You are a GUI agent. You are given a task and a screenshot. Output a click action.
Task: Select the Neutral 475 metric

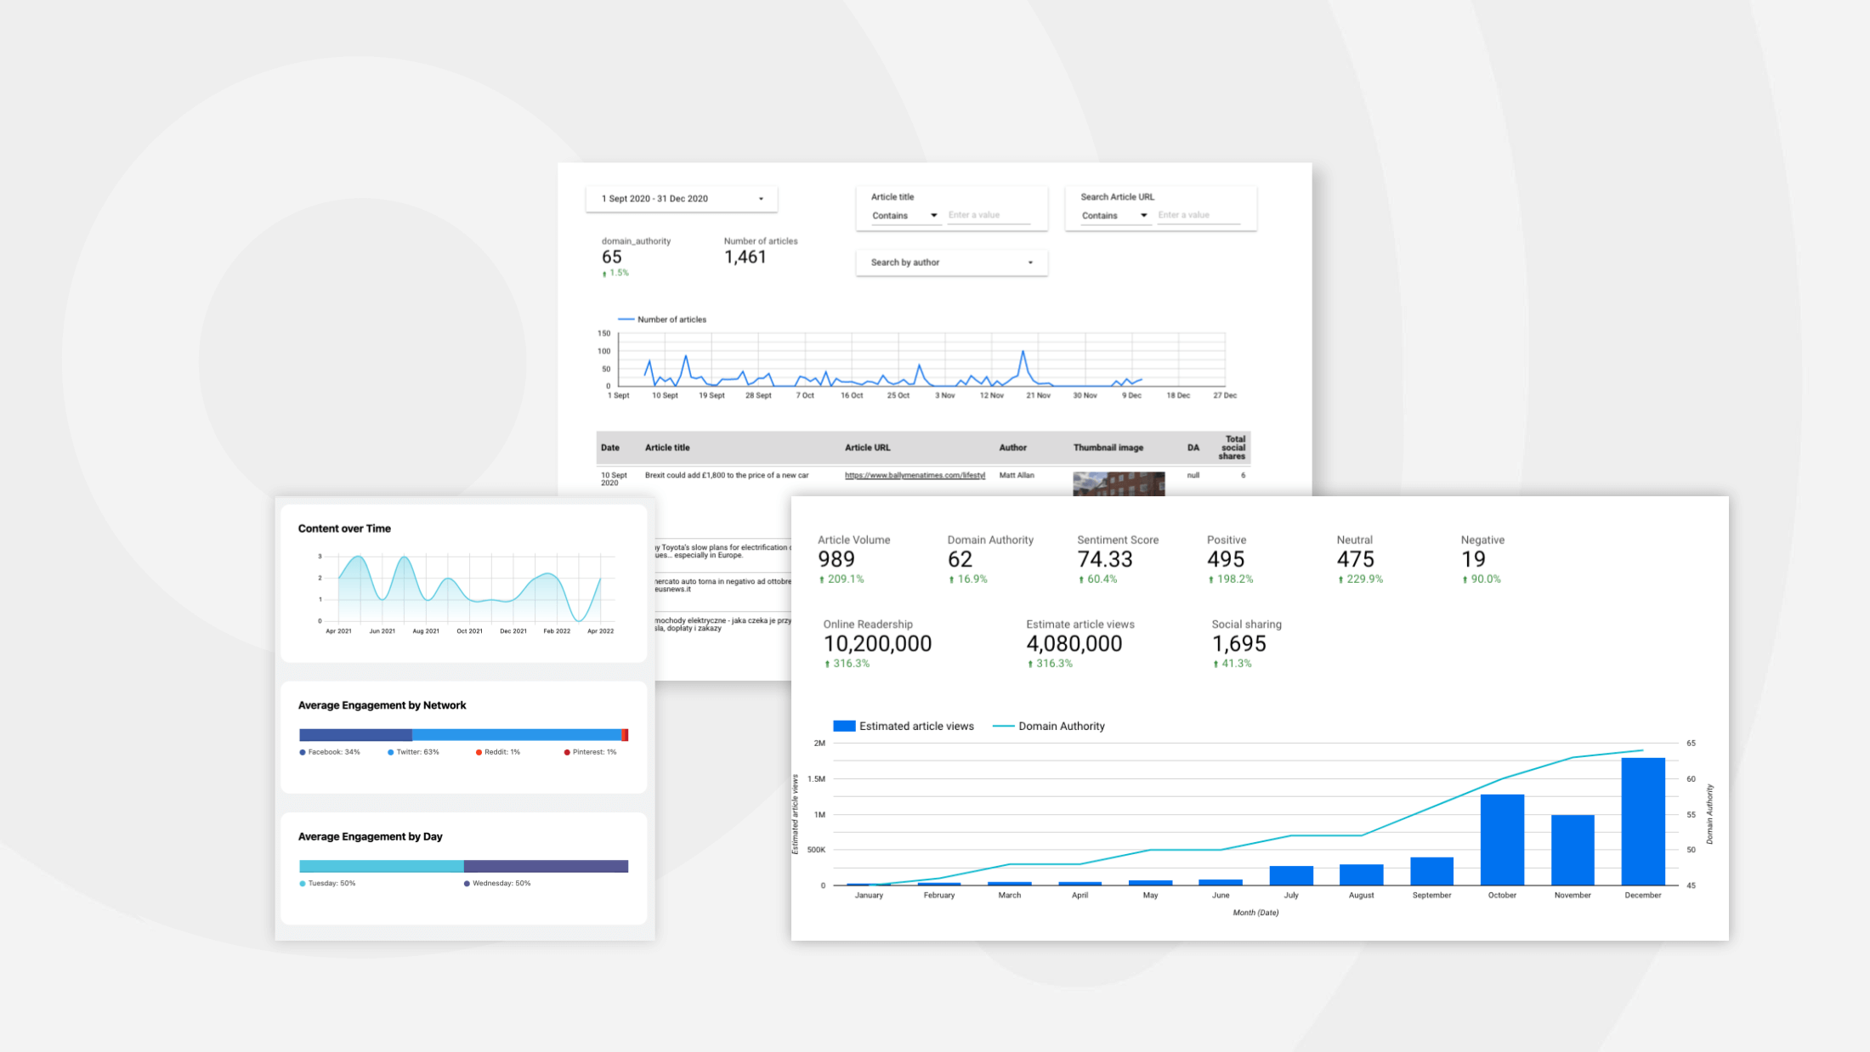[1359, 559]
